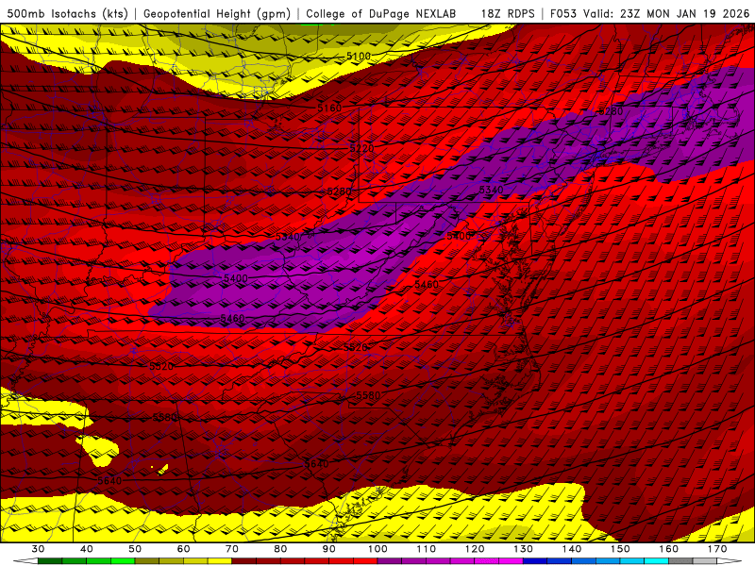Click the '170' tick label on the legend
This screenshot has width=755, height=566.
(x=715, y=548)
